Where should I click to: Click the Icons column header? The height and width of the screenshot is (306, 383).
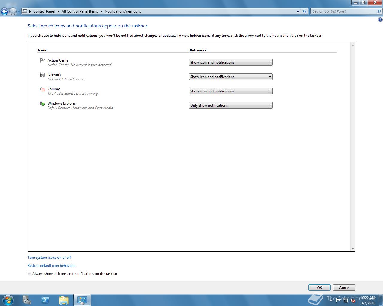pyautogui.click(x=42, y=50)
